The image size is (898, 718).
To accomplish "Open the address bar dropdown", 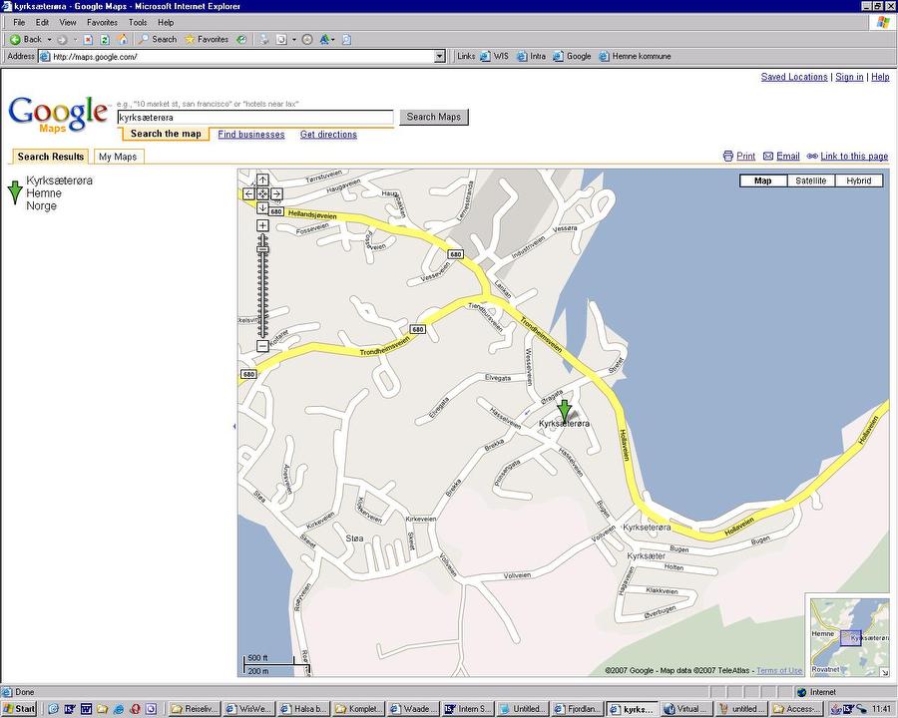I will click(x=440, y=57).
